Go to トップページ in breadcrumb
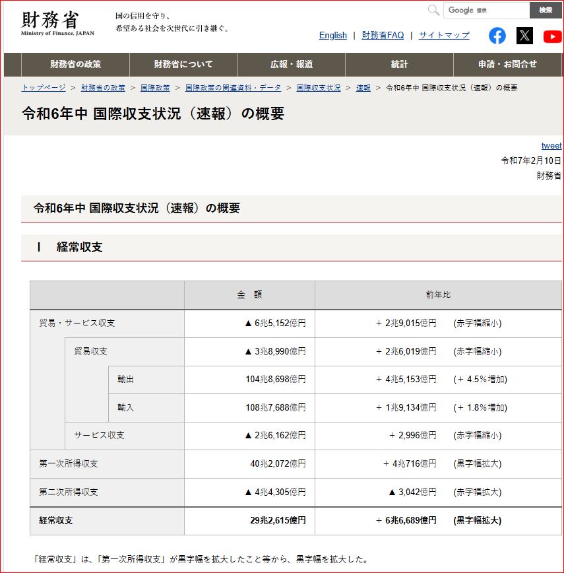 (x=44, y=88)
